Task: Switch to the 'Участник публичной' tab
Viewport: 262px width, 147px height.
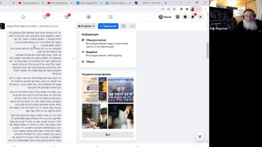Action: (x=118, y=3)
